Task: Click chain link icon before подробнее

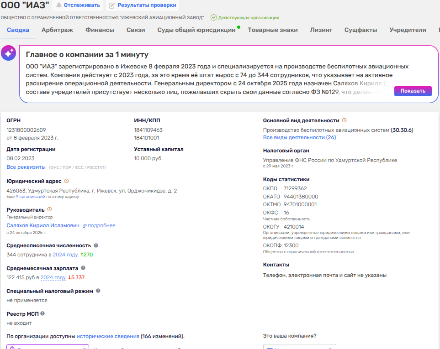Action: coord(85,226)
